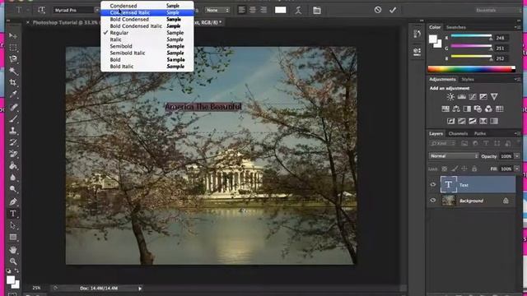This screenshot has width=527, height=296.
Task: Select the Rectangular Marquee tool
Action: click(13, 48)
